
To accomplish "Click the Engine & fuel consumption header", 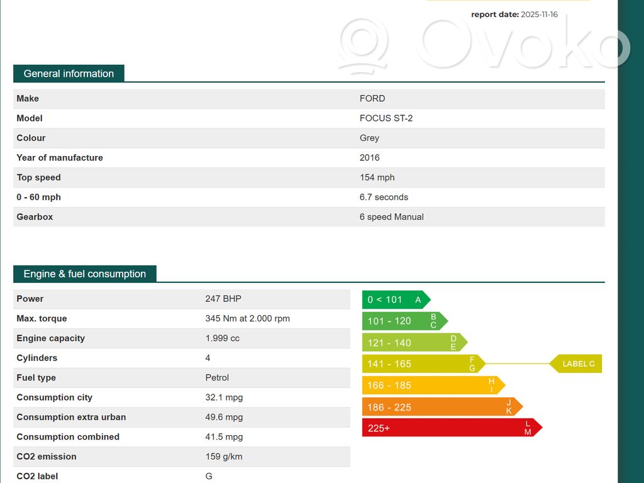I will [85, 274].
